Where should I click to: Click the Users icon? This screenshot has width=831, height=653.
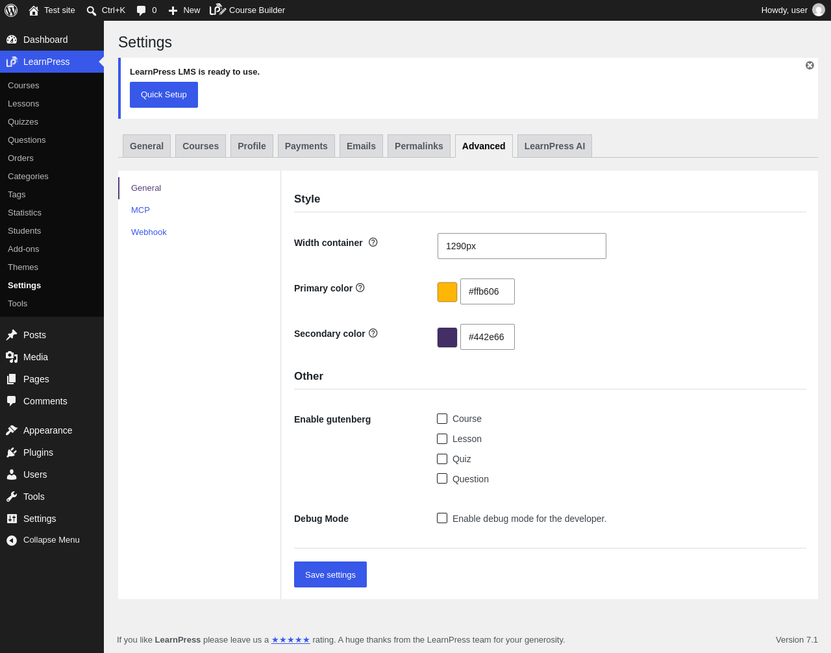click(x=12, y=474)
